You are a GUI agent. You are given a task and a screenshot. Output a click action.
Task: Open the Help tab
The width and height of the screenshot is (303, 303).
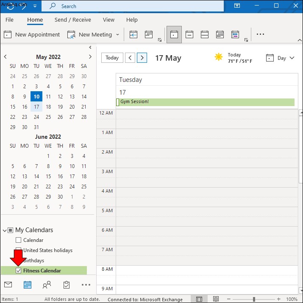tap(132, 20)
